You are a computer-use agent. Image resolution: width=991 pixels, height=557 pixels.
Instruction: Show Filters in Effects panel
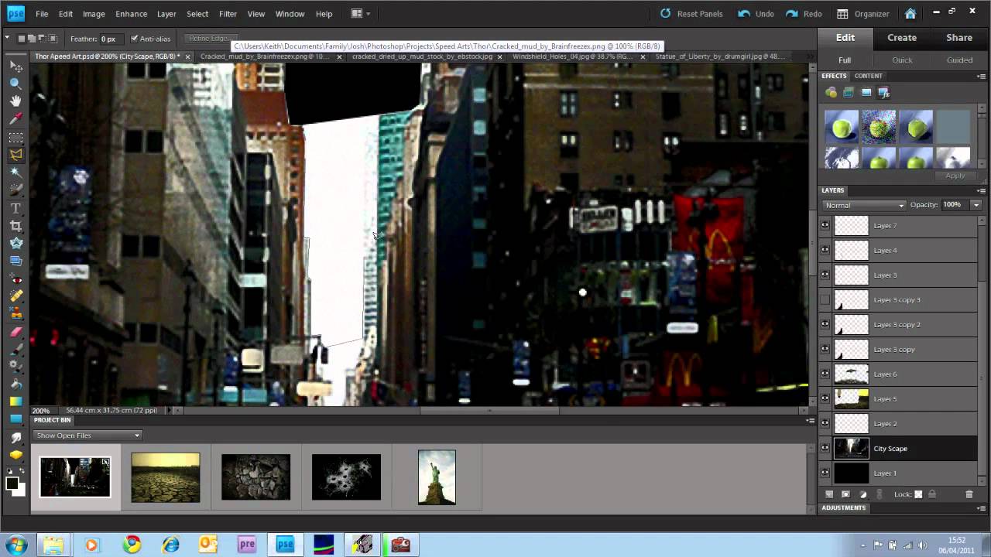(x=832, y=92)
